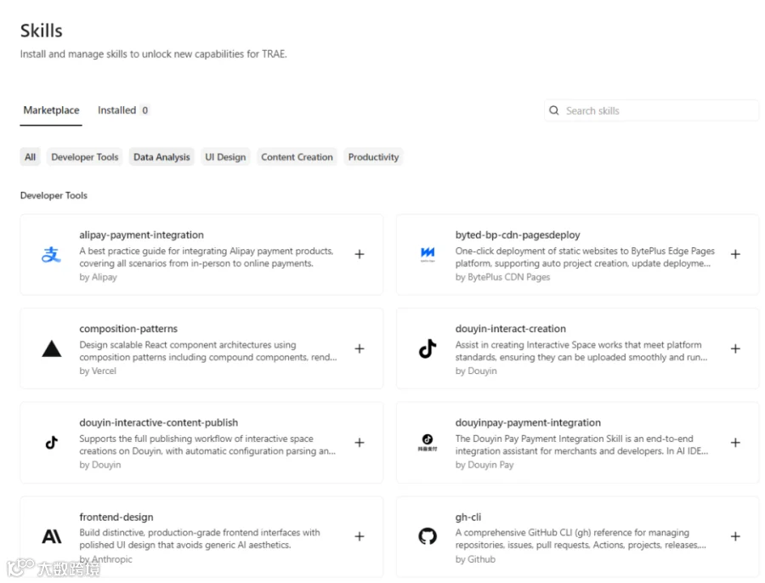Install douyin-interact-creation with its plus icon
765x583 pixels.
pos(735,348)
